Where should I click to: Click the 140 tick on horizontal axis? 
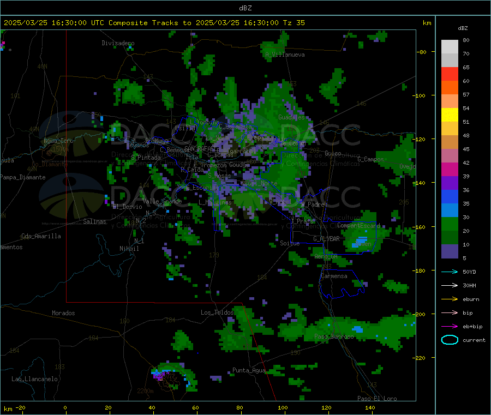click(x=370, y=408)
